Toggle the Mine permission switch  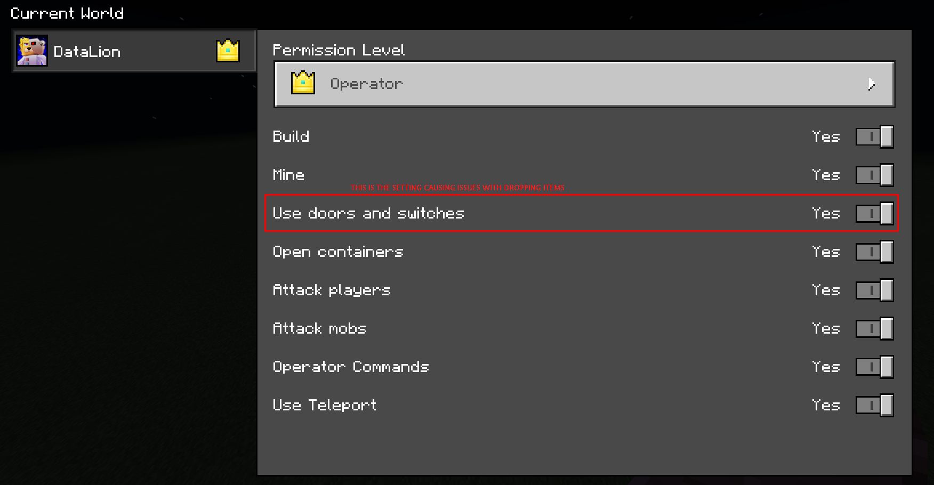(874, 175)
